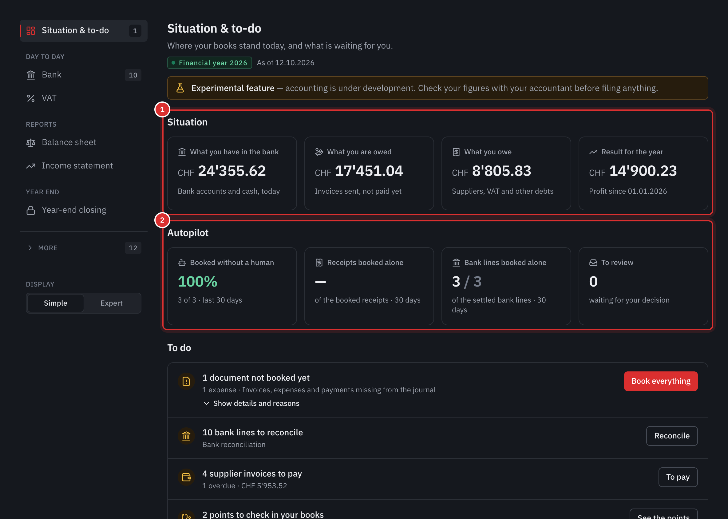728x519 pixels.
Task: Click bank icon beside '10 bank lines to reconcile'
Action: click(x=186, y=436)
